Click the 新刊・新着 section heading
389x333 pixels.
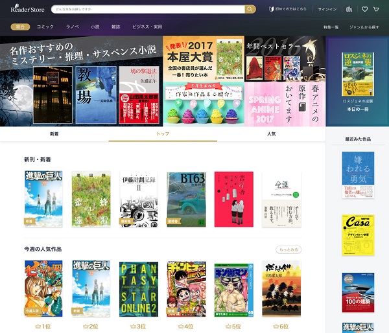(38, 159)
